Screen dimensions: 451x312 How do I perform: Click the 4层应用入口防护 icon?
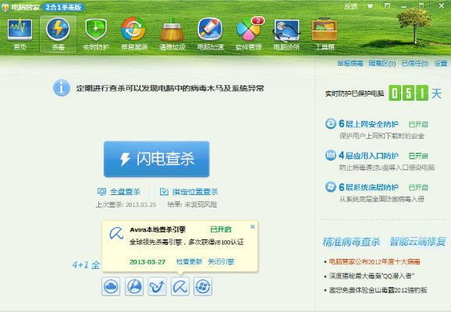coord(331,155)
